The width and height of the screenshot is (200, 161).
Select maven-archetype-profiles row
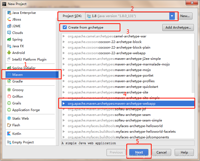click(128, 81)
